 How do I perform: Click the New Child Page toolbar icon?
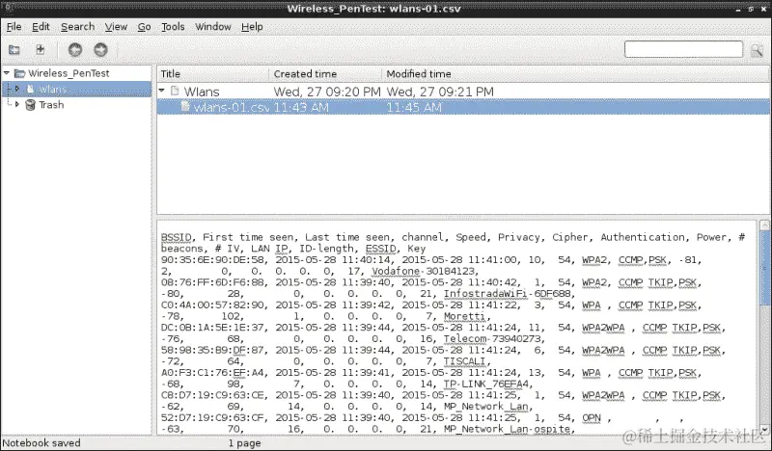pyautogui.click(x=41, y=49)
